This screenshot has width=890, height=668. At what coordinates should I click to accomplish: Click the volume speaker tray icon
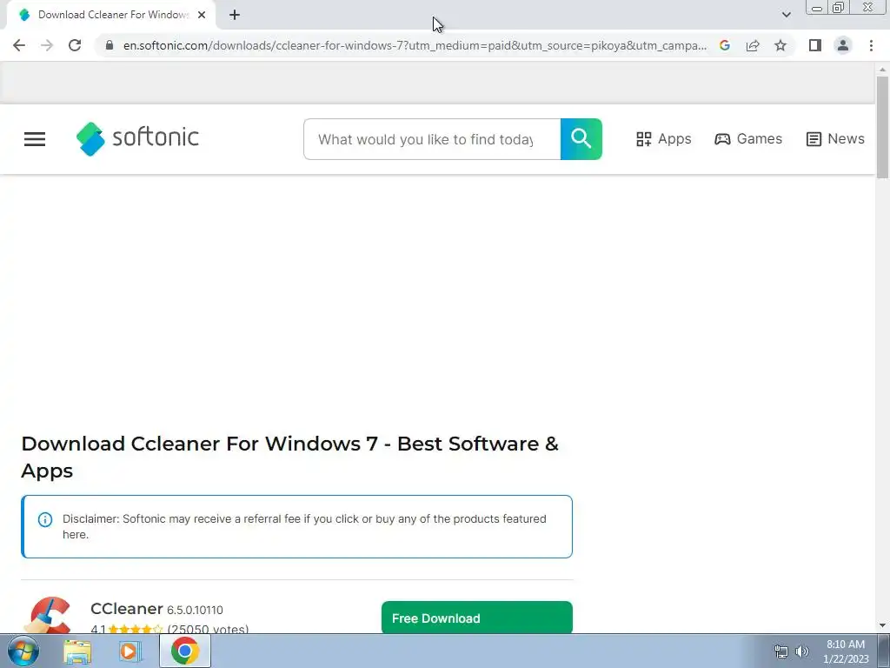(x=802, y=651)
